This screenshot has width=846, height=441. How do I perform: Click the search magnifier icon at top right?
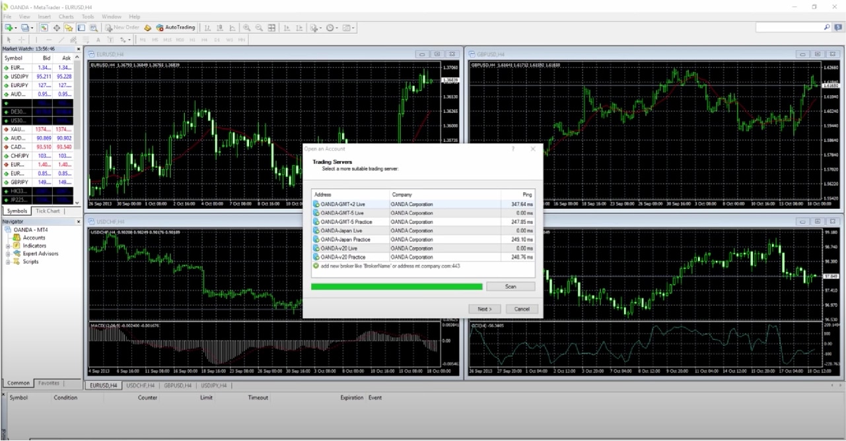coord(827,28)
